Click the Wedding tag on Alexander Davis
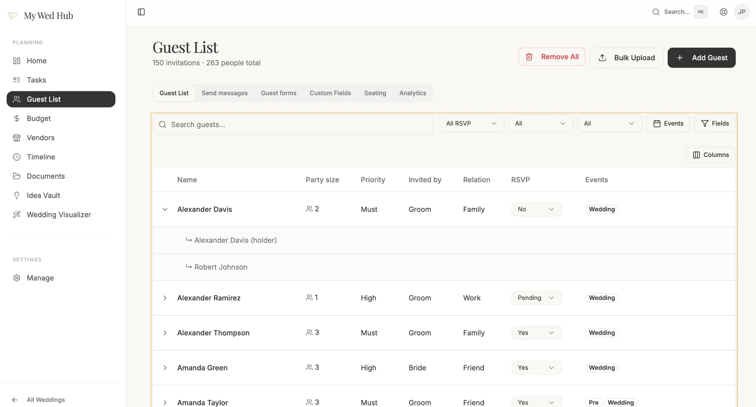The height and width of the screenshot is (407, 756). pos(602,209)
